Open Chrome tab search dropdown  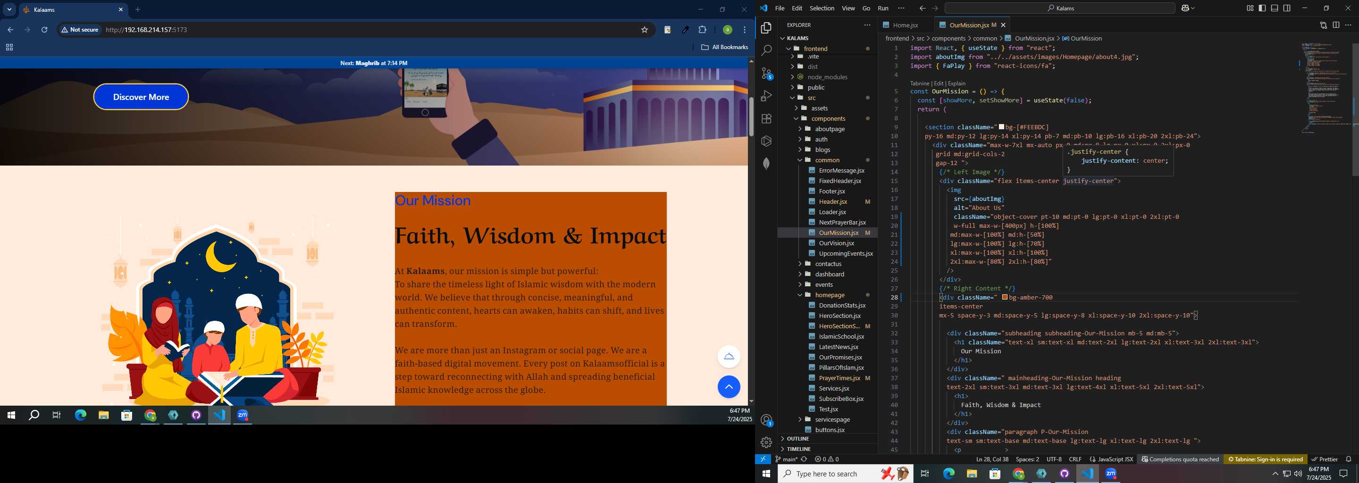[x=9, y=9]
